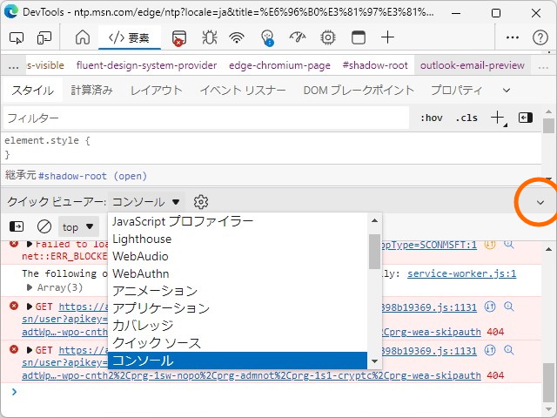Focus the console prompt input line
Screen dimensions: 557x418
277,392
